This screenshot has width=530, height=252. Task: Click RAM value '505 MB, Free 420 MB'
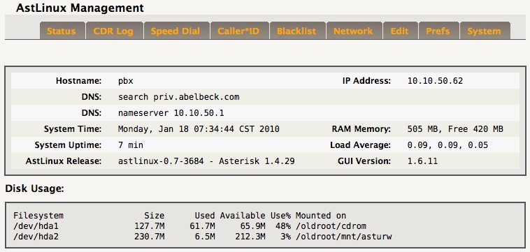[455, 129]
